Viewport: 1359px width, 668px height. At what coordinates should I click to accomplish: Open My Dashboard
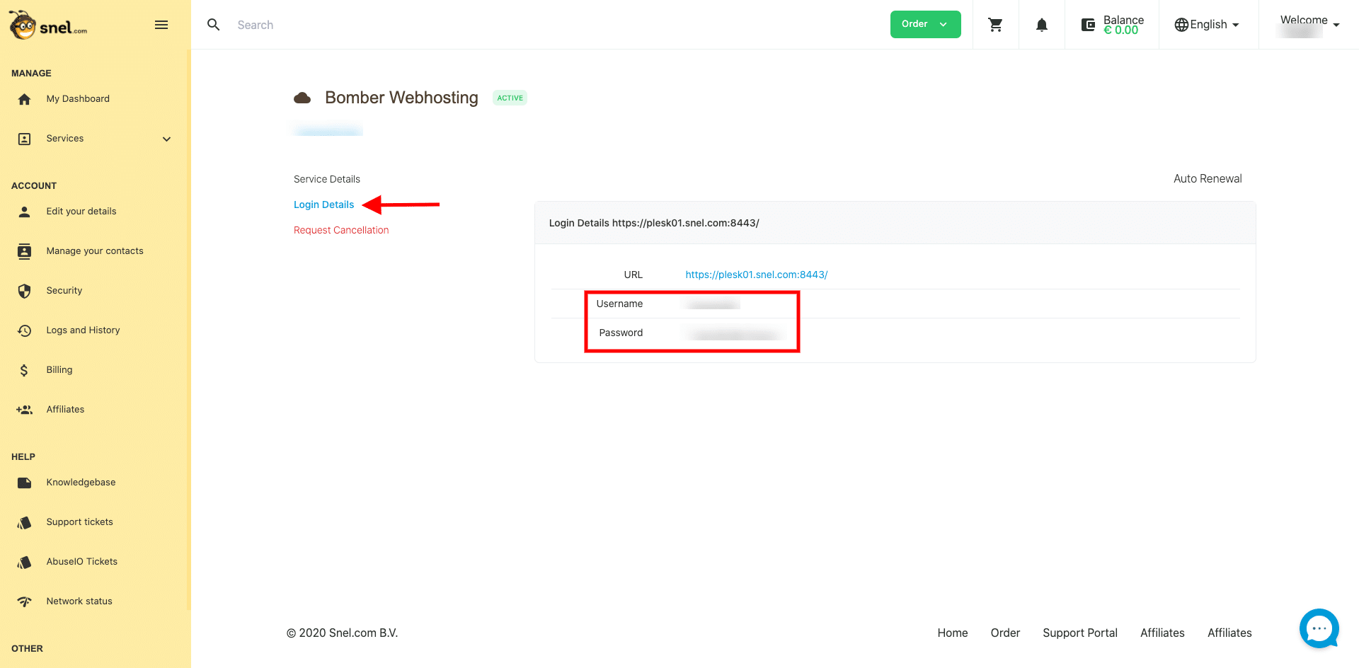pyautogui.click(x=78, y=99)
